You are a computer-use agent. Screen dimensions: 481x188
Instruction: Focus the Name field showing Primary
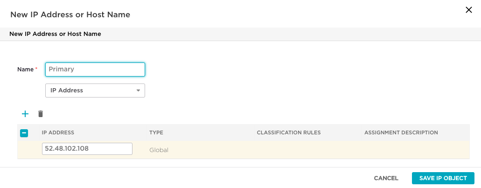[x=95, y=70]
